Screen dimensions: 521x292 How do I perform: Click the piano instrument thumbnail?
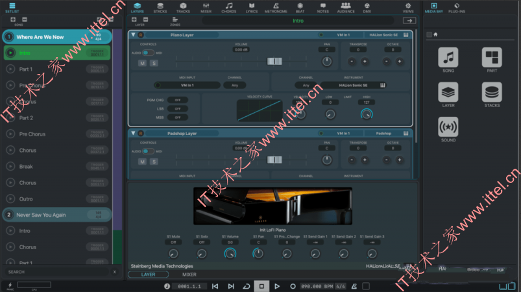tap(273, 206)
